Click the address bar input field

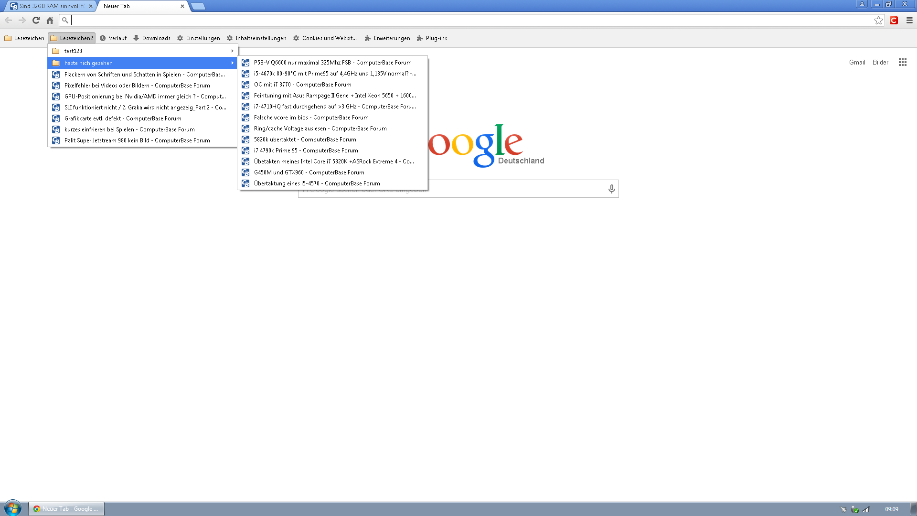coord(468,20)
